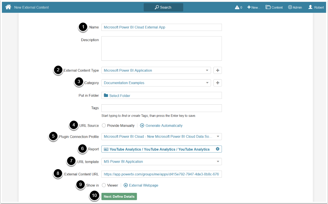Click the Description text area
Image resolution: width=328 pixels, height=204 pixels.
click(x=161, y=48)
